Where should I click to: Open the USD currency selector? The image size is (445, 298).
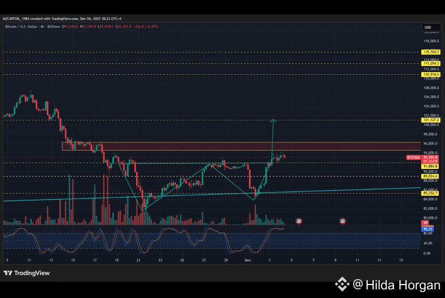(431, 27)
